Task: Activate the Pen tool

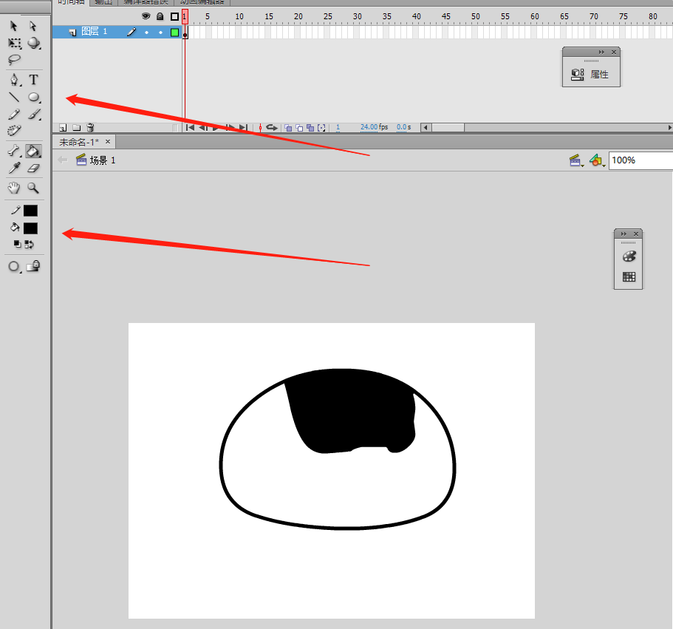Action: pos(14,79)
